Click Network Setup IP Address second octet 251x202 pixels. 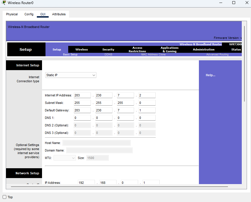(108, 182)
